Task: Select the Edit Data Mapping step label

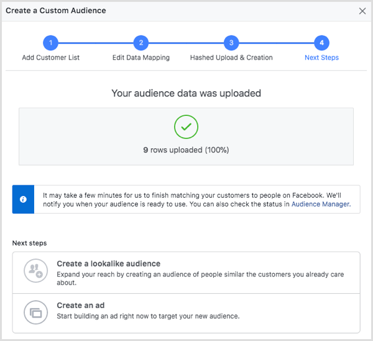Action: [x=141, y=58]
